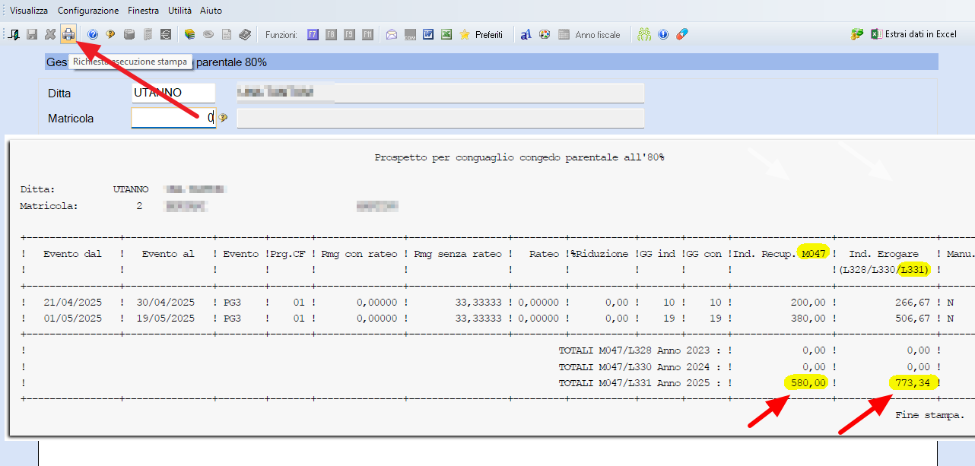Click the Matricola number input field
This screenshot has height=466, width=975.
coord(173,118)
